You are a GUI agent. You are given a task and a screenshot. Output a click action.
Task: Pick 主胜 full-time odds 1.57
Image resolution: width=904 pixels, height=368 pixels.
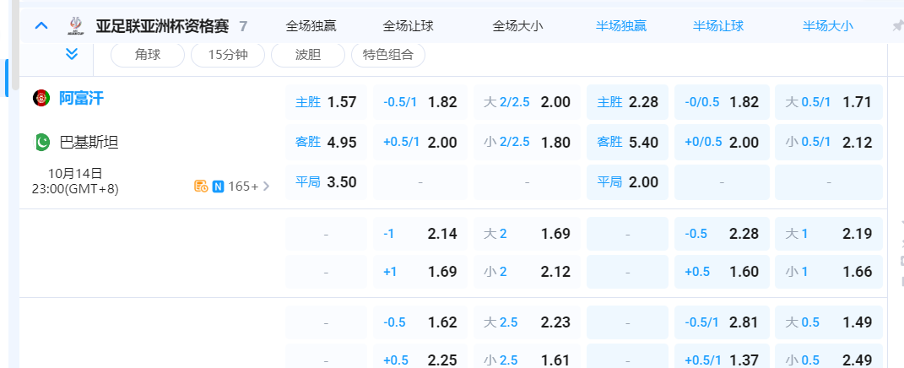[326, 102]
